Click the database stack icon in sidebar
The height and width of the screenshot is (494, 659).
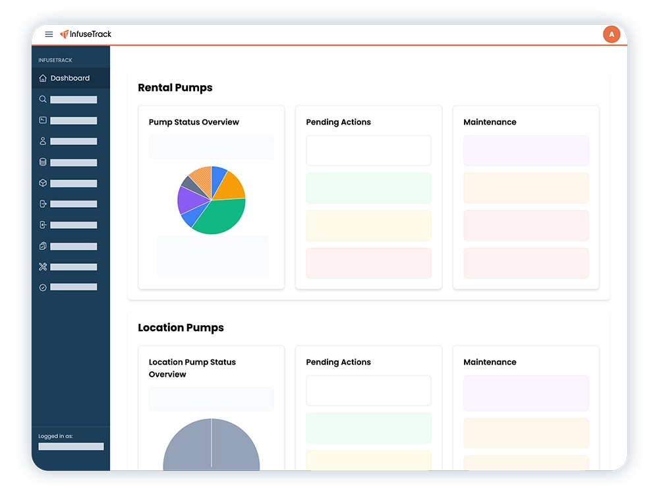tap(43, 162)
